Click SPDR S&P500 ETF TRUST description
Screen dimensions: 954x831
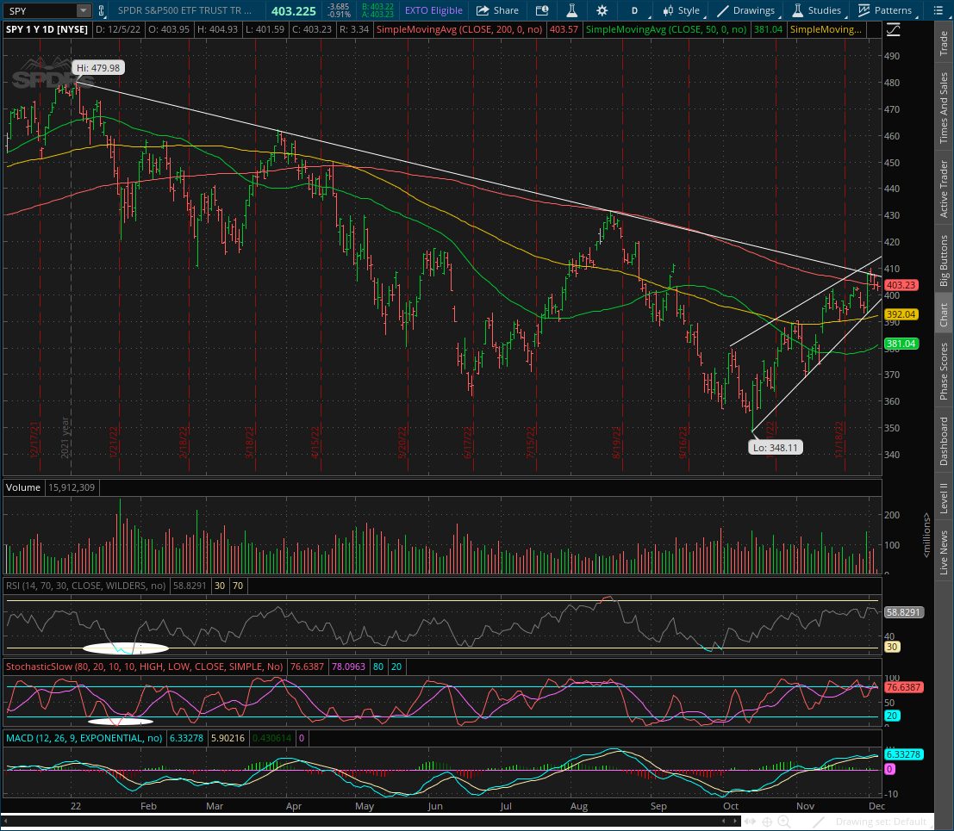click(x=184, y=10)
